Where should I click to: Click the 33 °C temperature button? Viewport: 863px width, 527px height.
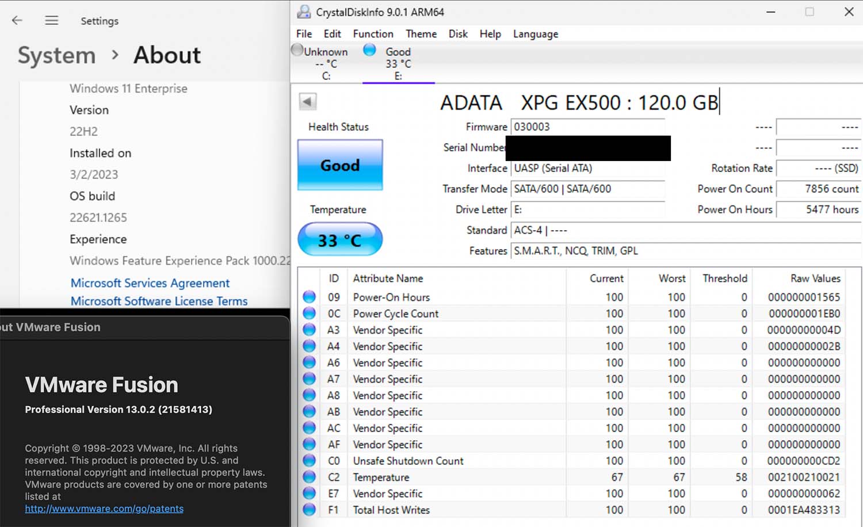tap(340, 239)
